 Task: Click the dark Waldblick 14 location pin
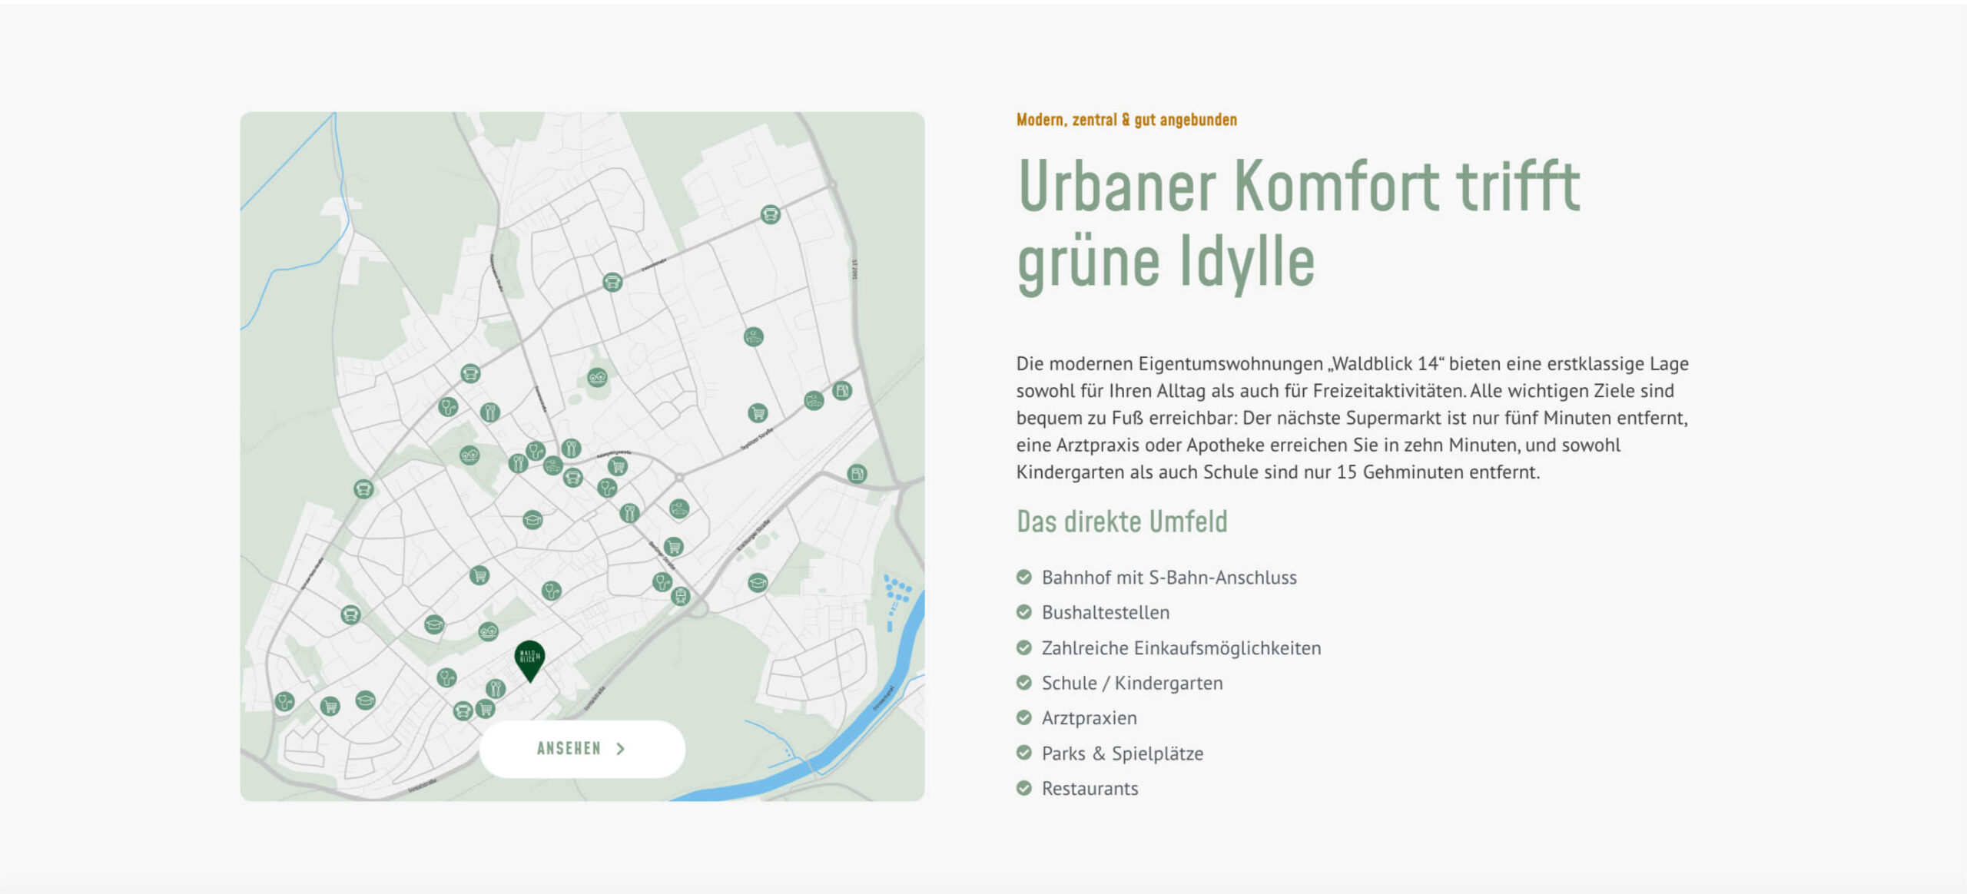pos(529,658)
